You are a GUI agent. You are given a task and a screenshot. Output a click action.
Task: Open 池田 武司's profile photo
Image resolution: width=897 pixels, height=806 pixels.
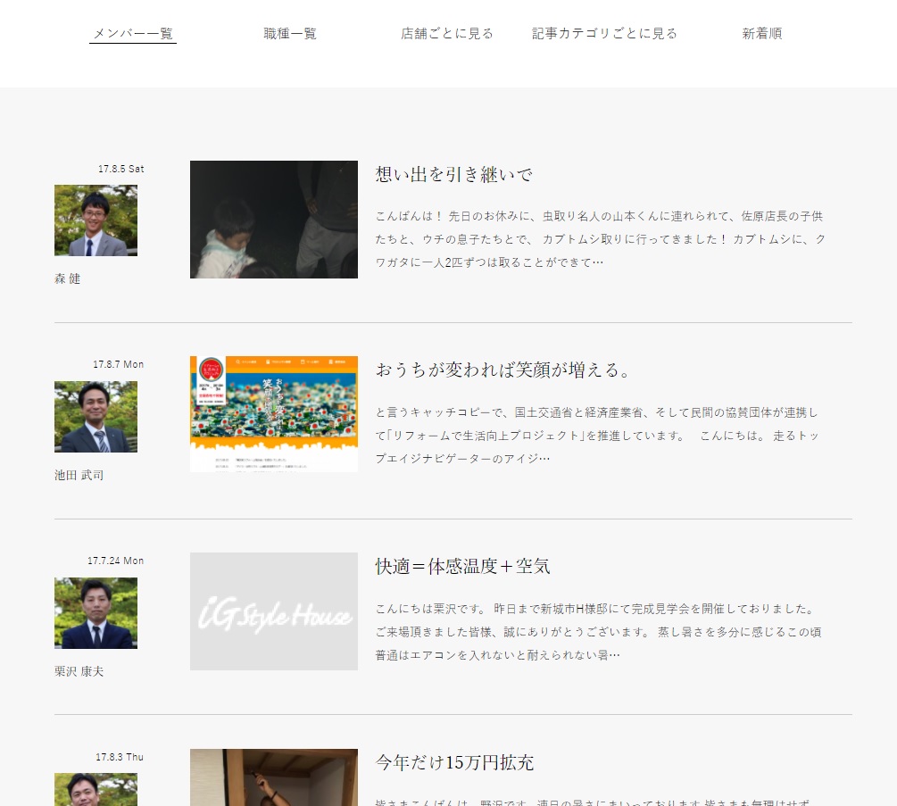(x=96, y=417)
